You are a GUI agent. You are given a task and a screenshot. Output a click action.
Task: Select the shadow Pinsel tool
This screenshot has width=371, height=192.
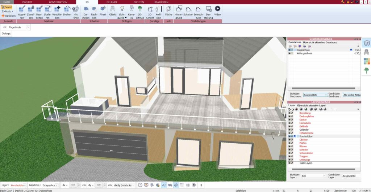(103, 11)
